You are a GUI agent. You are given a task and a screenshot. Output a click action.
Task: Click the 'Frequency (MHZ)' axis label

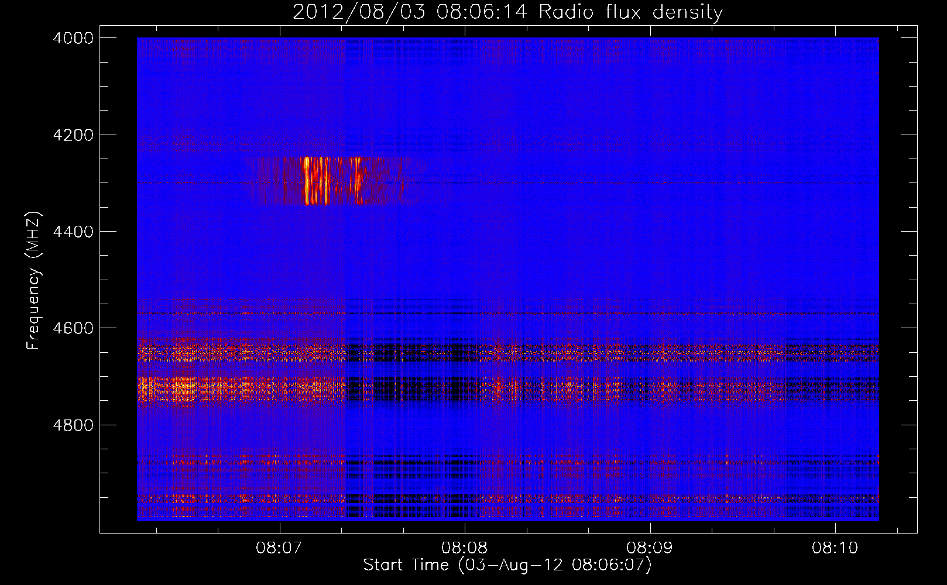(x=33, y=281)
